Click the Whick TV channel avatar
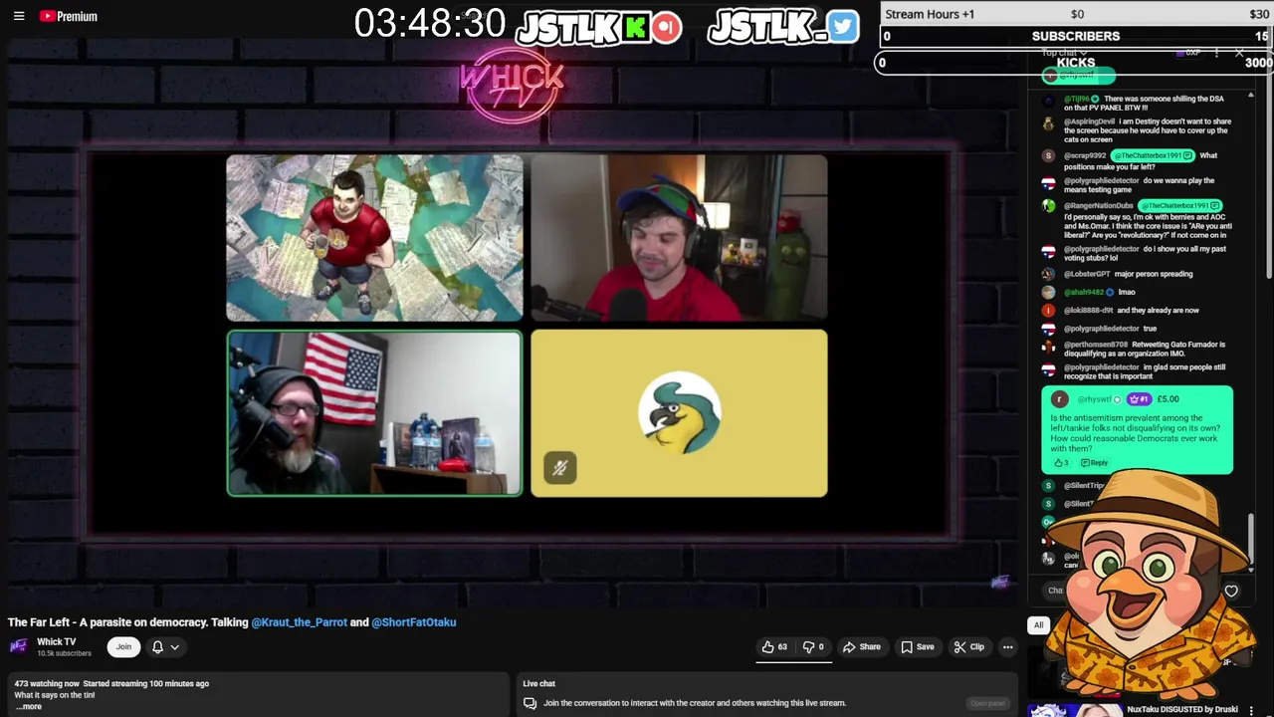Screen dimensions: 1274x717 (x=18, y=646)
